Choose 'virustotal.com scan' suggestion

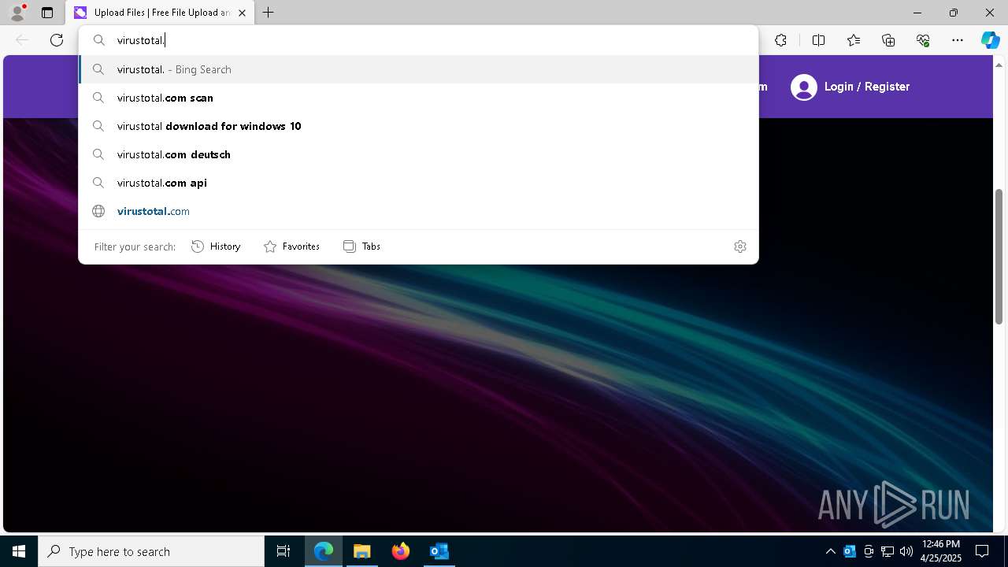tap(418, 98)
